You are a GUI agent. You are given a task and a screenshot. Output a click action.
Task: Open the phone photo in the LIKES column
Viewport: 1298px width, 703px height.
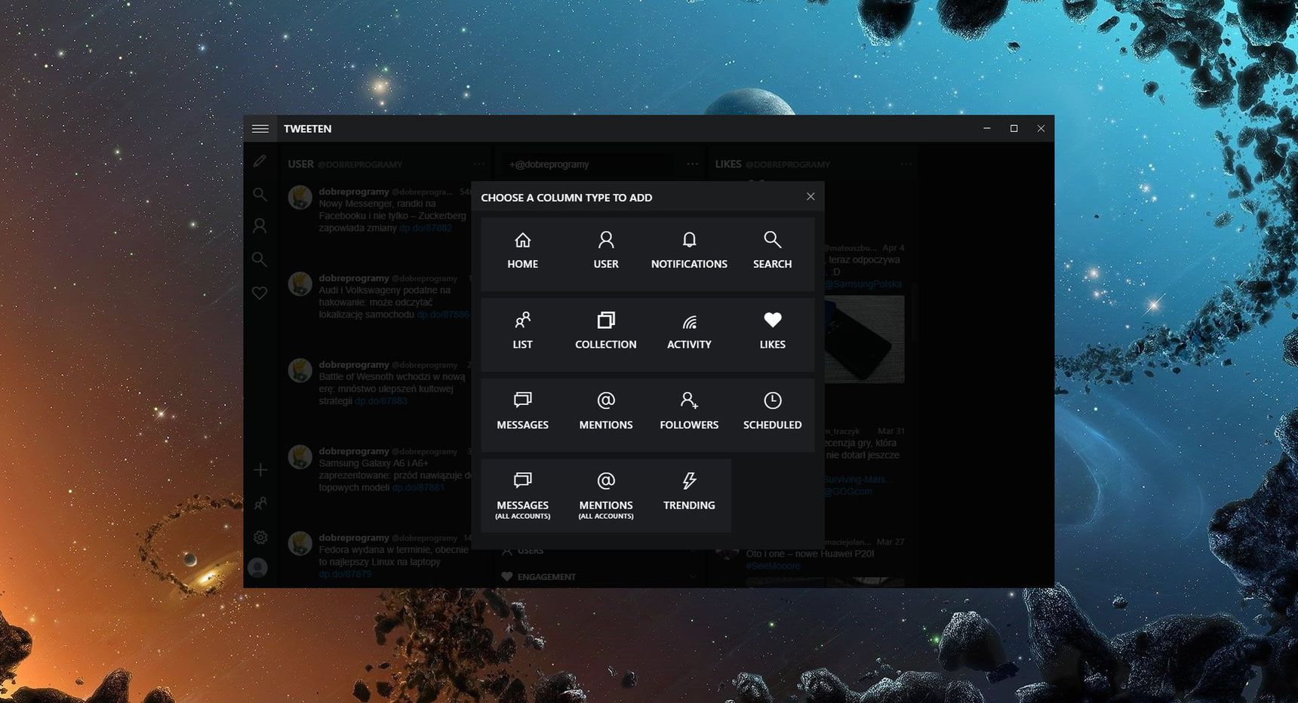pyautogui.click(x=864, y=339)
